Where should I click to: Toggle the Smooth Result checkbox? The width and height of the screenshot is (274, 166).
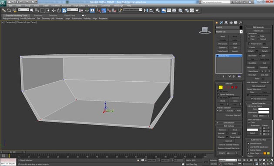(x=248, y=143)
